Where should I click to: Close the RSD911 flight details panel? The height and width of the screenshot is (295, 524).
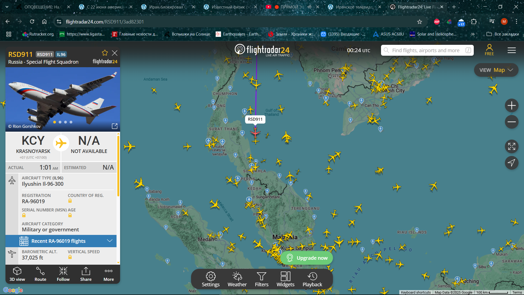115,53
